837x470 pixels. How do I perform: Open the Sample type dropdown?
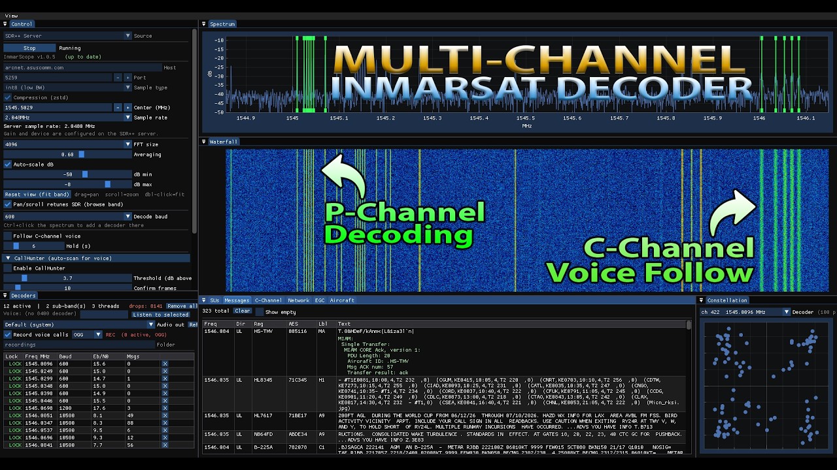pyautogui.click(x=67, y=87)
